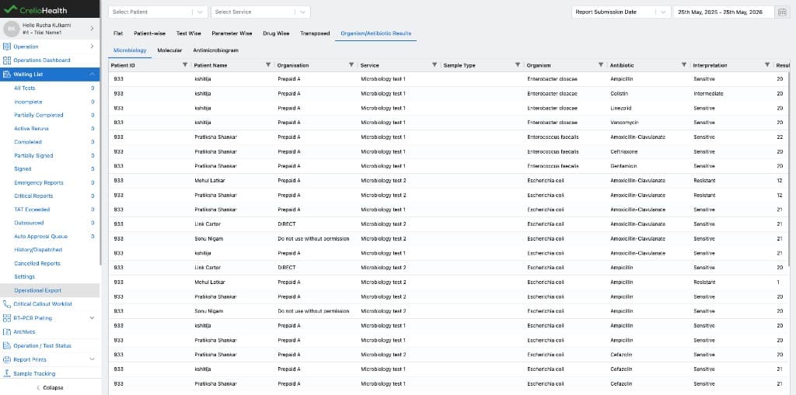Click the Sample Tracking icon
The image size is (796, 395).
click(x=6, y=374)
